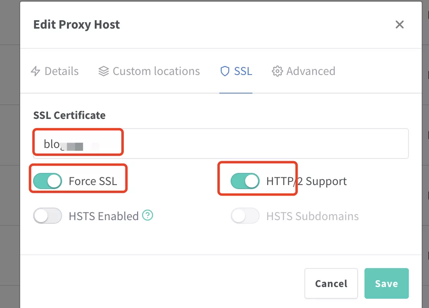Click the gear icon on the Advanced tab
The image size is (429, 308).
(277, 71)
